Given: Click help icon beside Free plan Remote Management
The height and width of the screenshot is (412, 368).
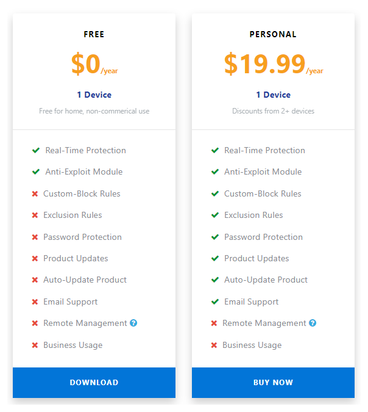Looking at the screenshot, I should click(x=133, y=323).
